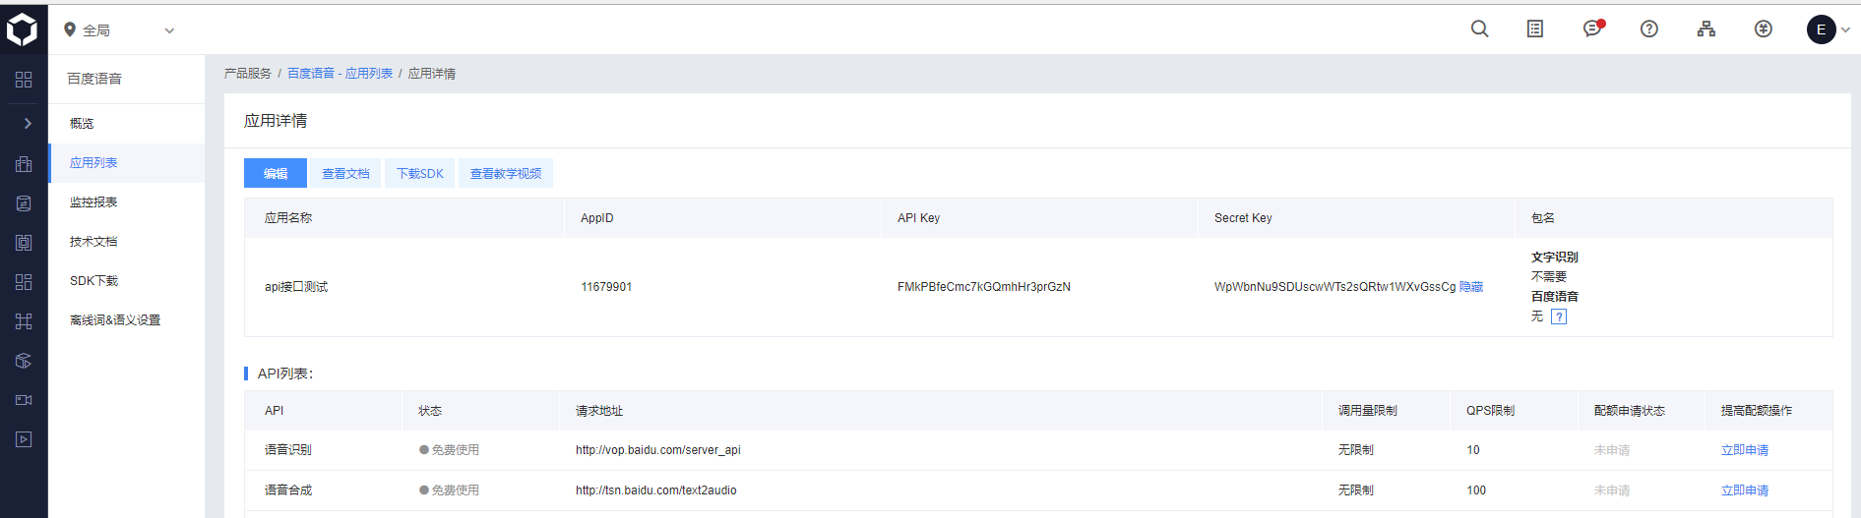The image size is (1861, 518).
Task: Open the document list icon in header
Action: [x=1535, y=29]
